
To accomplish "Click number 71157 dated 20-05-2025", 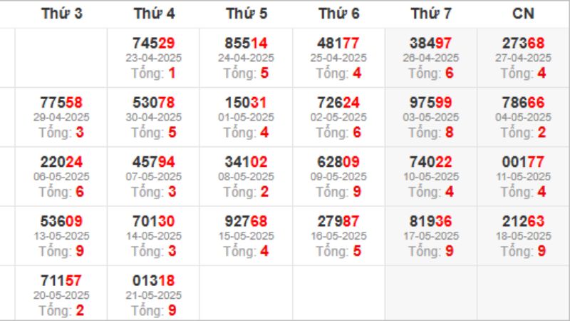I will [61, 280].
